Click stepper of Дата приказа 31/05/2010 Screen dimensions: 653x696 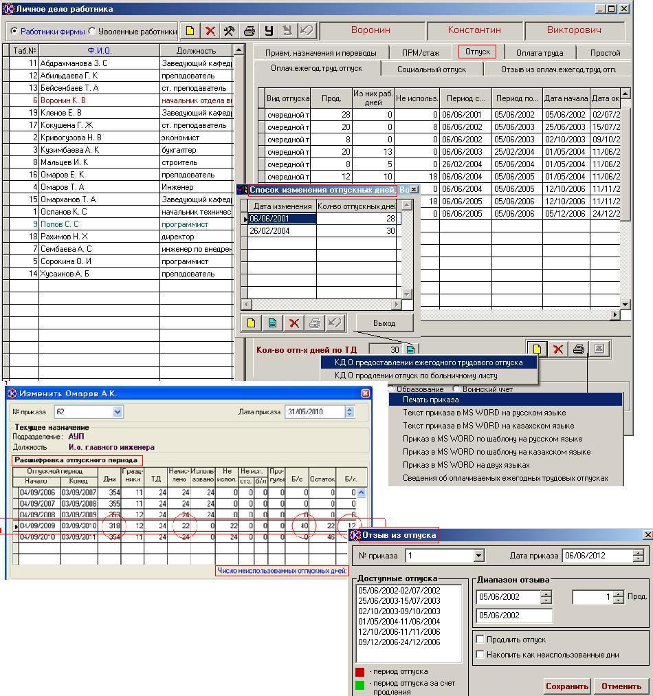pyautogui.click(x=350, y=412)
